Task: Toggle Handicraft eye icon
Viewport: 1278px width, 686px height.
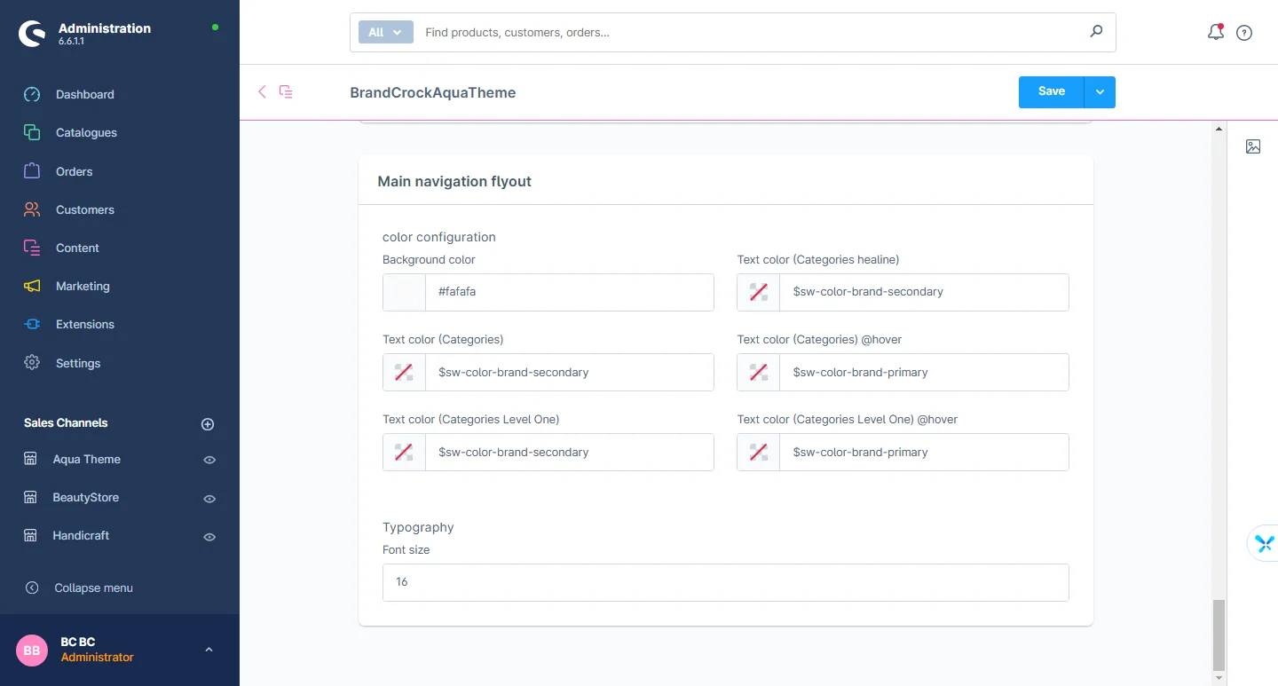Action: (209, 537)
